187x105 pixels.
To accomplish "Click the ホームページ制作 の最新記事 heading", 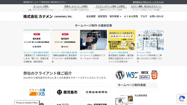I will pos(93,25).
